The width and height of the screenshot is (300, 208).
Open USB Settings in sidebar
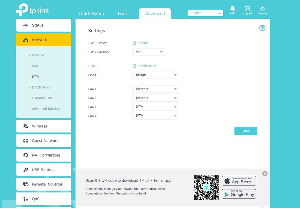(43, 170)
